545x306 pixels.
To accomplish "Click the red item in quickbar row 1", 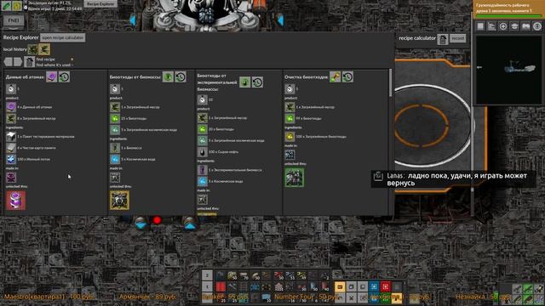I will [221, 286].
